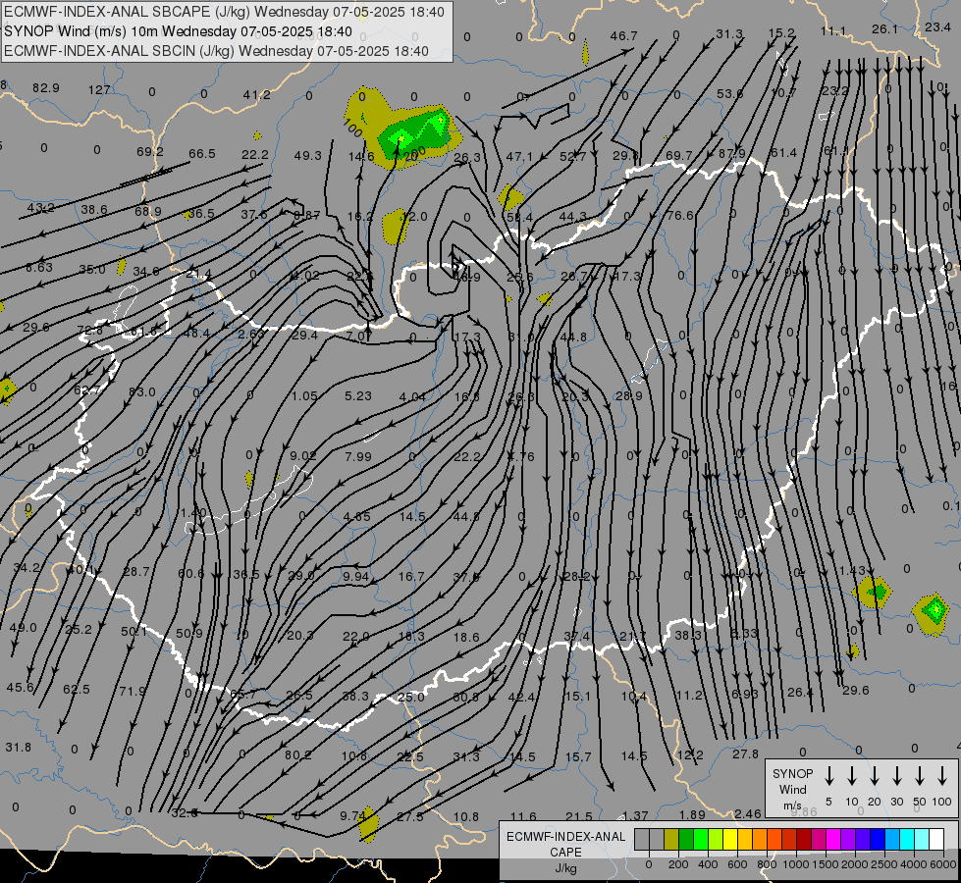Click the 200 label under CAPE legend

[x=678, y=864]
